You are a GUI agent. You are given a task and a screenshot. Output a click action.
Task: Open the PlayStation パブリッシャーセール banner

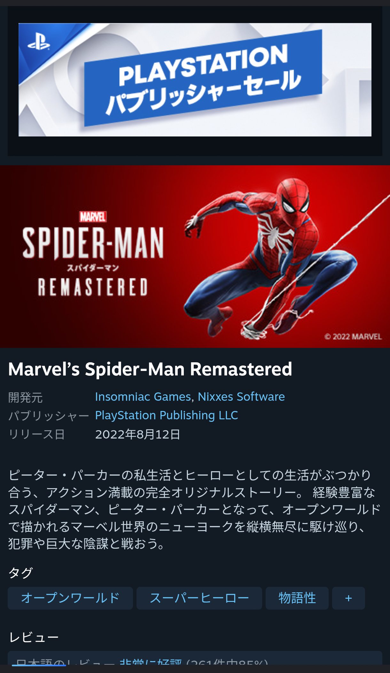point(195,80)
